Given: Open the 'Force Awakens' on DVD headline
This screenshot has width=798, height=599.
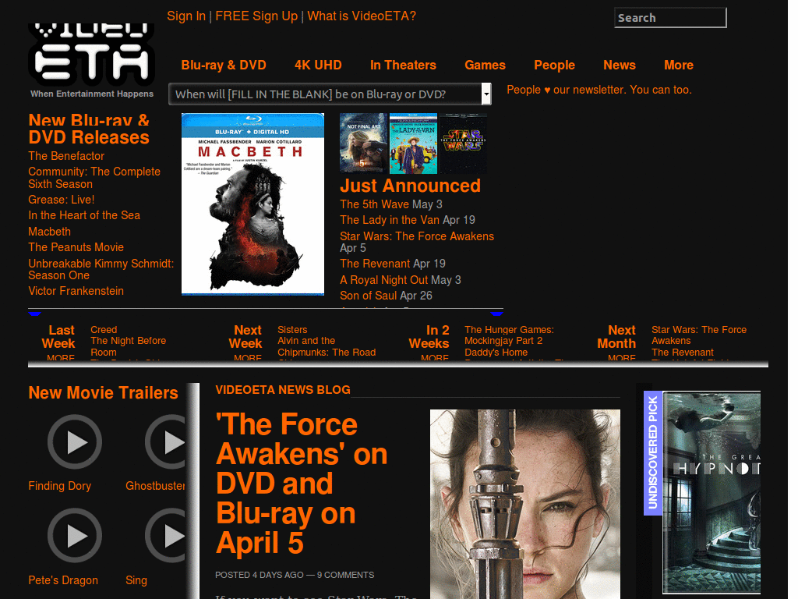Looking at the screenshot, I should click(302, 484).
